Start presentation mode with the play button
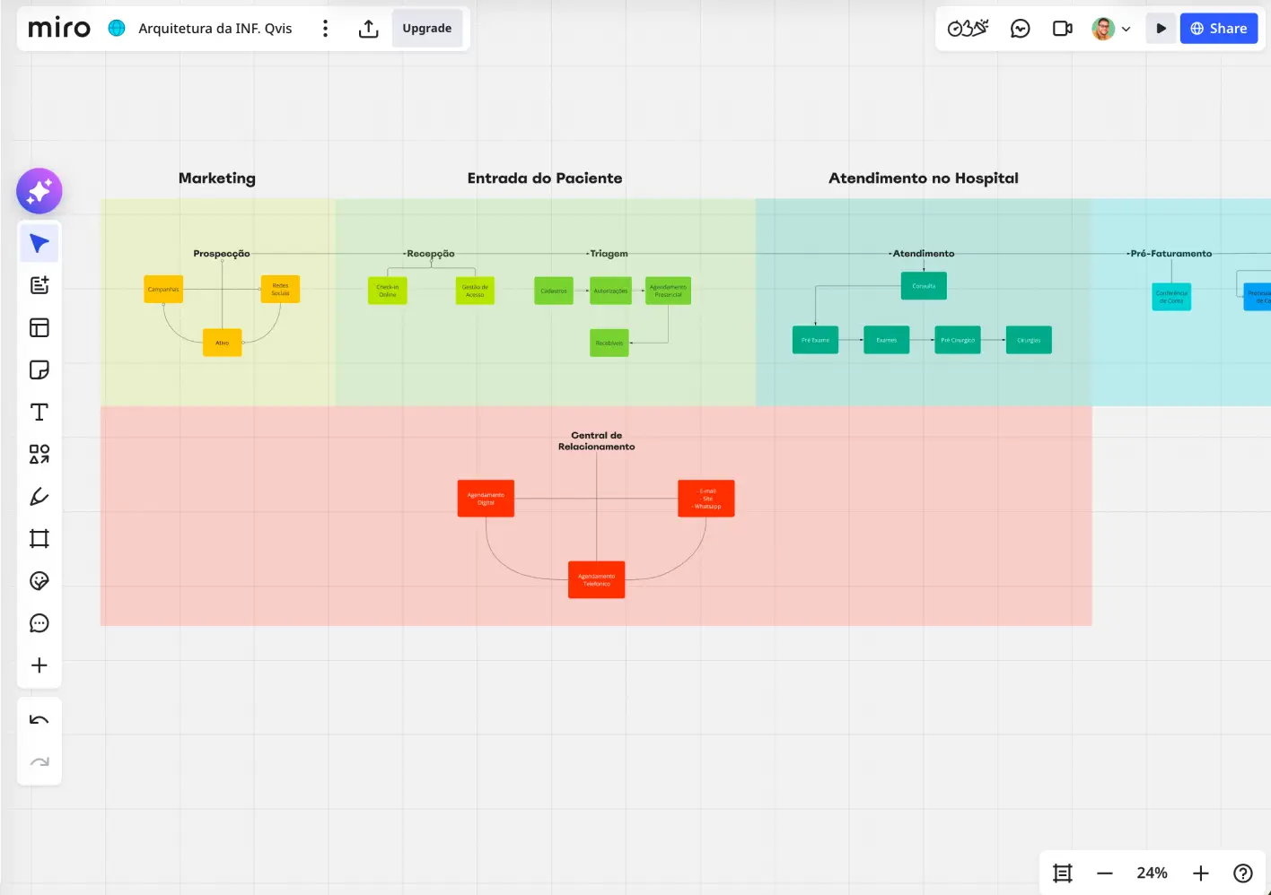The image size is (1271, 895). click(1161, 29)
